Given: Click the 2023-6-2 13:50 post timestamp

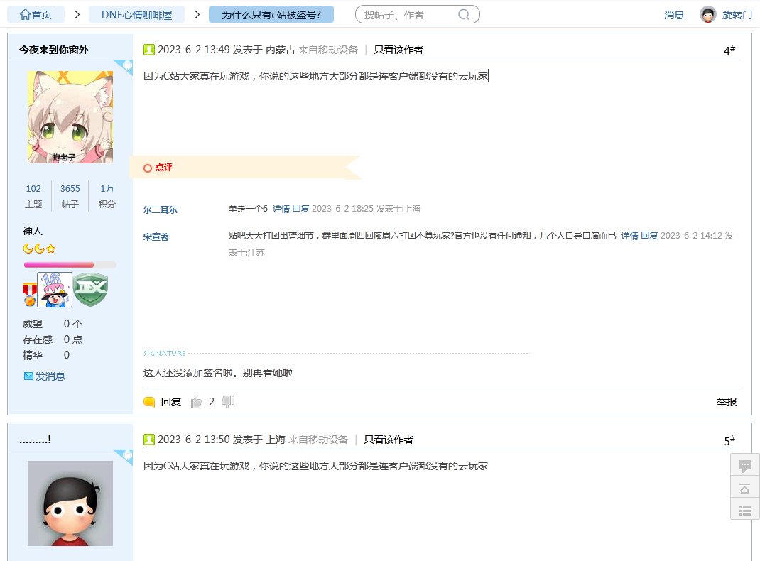Looking at the screenshot, I should [x=193, y=440].
